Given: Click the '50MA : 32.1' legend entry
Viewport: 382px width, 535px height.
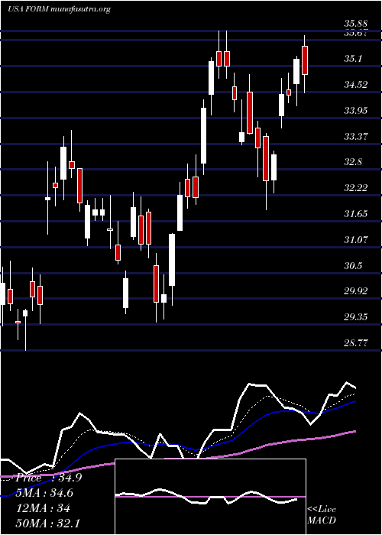Looking at the screenshot, I should (49, 524).
